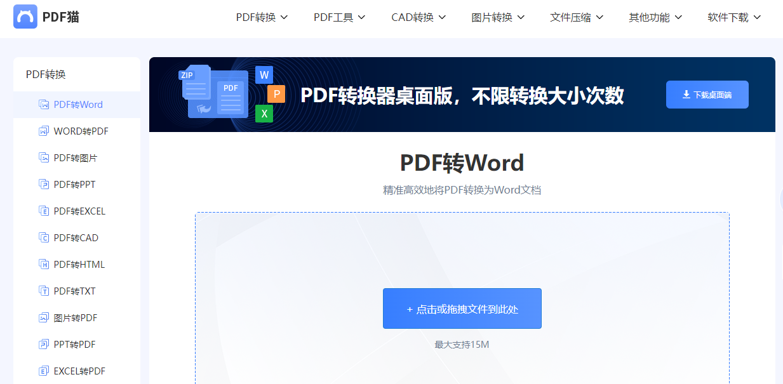Select PDF转CAD in the sidebar
The image size is (783, 384).
77,238
